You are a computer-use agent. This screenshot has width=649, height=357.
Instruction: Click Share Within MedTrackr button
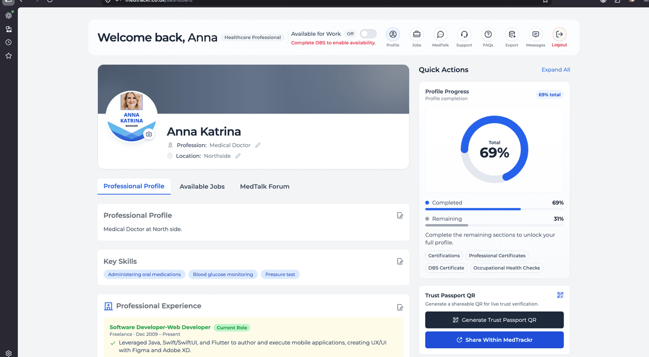tap(494, 340)
